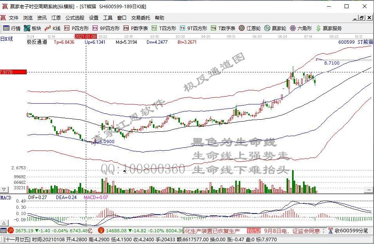Open the 板块 sector panel

pos(33,28)
